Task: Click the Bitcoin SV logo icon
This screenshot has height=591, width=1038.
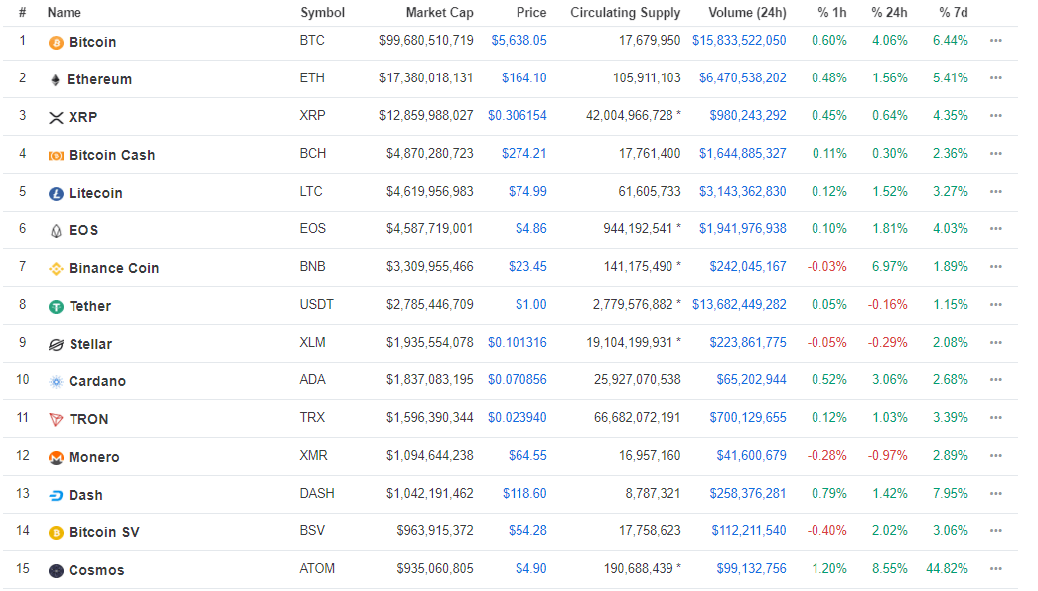Action: click(56, 532)
